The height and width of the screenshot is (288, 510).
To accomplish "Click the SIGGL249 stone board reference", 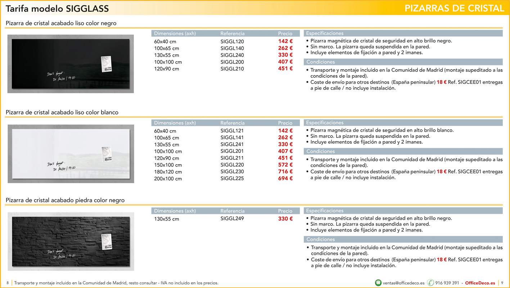I will pyautogui.click(x=232, y=219).
